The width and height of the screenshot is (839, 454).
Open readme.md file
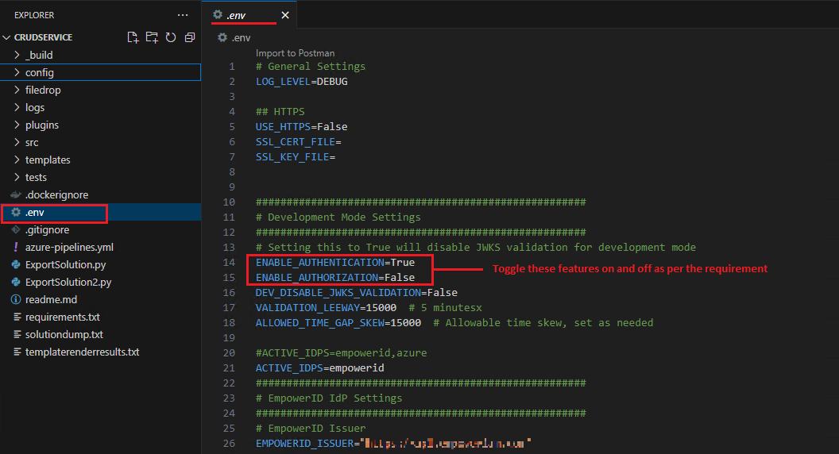point(51,299)
